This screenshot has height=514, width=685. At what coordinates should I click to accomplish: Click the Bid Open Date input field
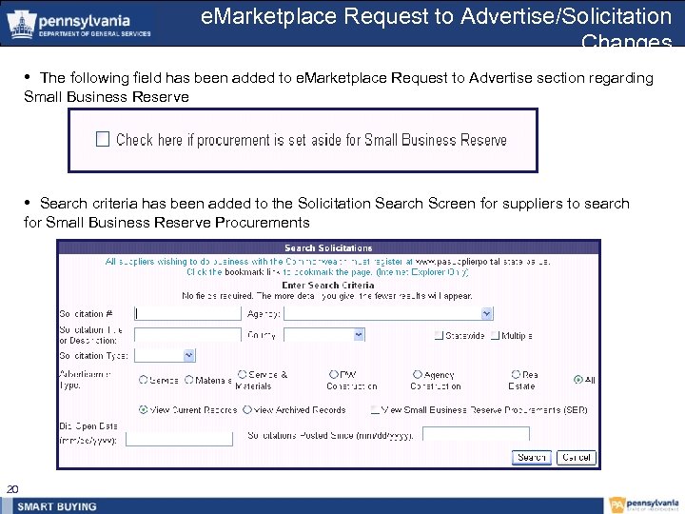pyautogui.click(x=179, y=439)
